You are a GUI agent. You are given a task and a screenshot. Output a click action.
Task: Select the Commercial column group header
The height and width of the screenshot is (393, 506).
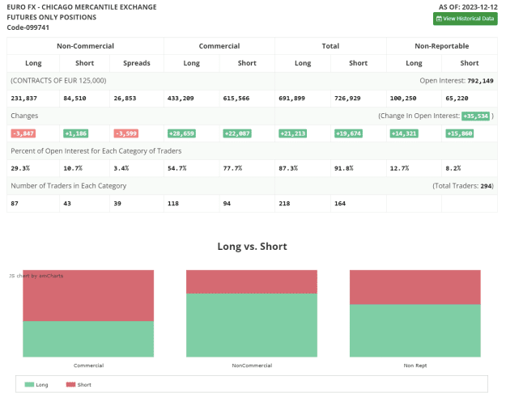pyautogui.click(x=219, y=46)
